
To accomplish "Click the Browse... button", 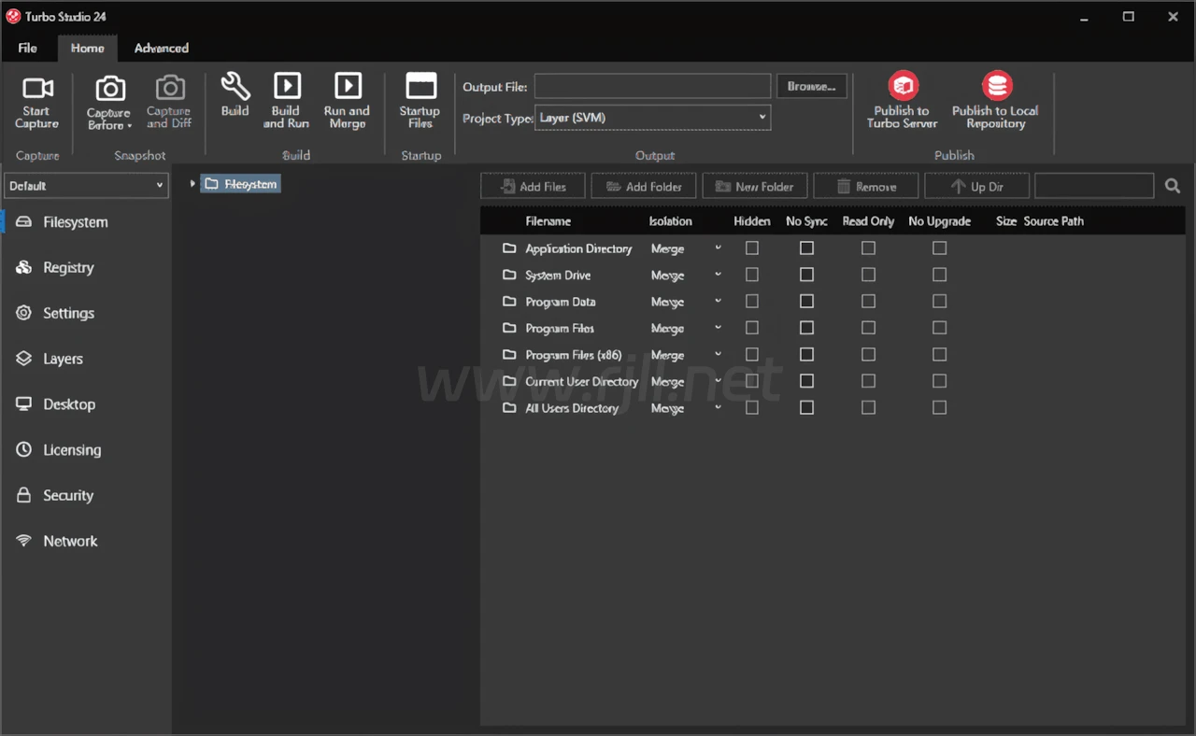I will pyautogui.click(x=811, y=86).
